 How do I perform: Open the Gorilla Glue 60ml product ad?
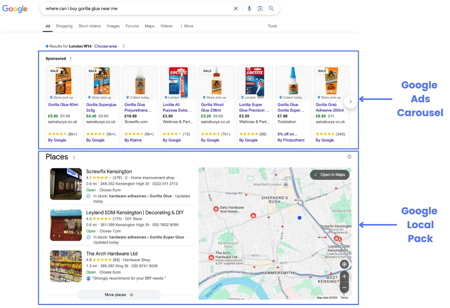[x=63, y=105]
